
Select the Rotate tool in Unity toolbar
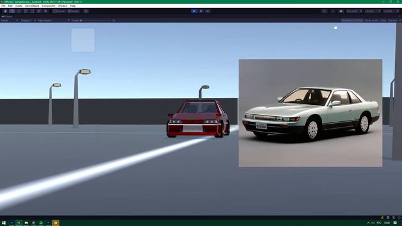pos(19,11)
